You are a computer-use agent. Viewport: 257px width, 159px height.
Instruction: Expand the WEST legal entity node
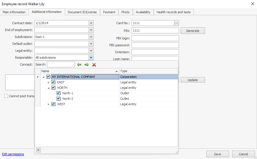(x=48, y=104)
